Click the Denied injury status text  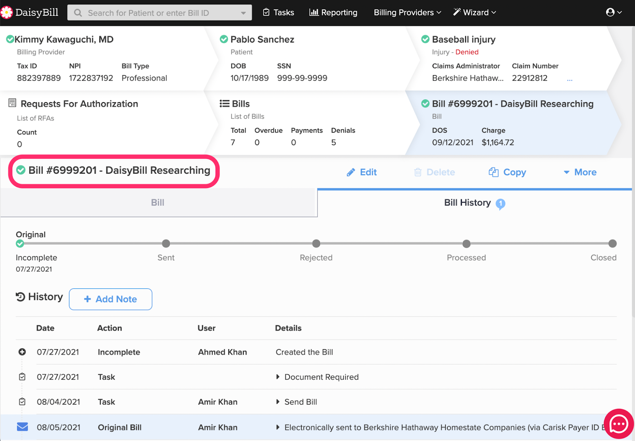click(467, 52)
